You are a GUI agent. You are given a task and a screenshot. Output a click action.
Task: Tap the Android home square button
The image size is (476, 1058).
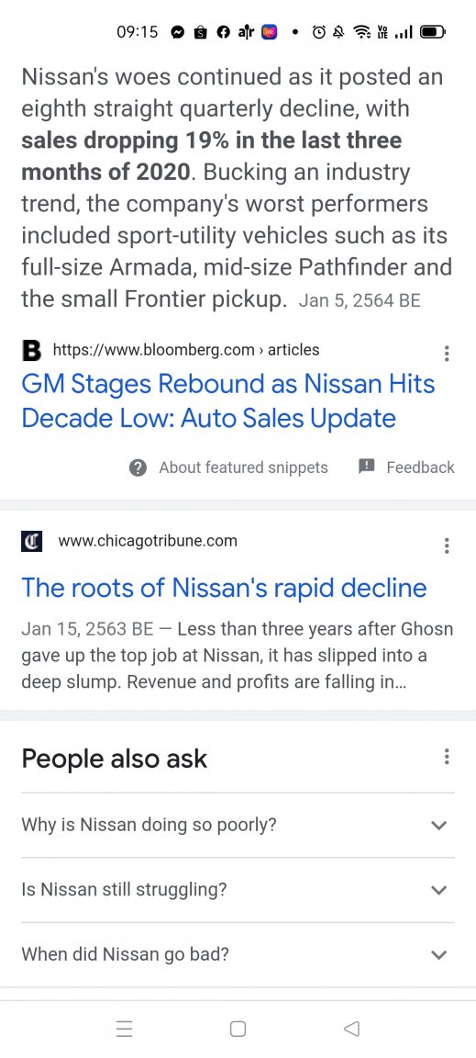(238, 1029)
